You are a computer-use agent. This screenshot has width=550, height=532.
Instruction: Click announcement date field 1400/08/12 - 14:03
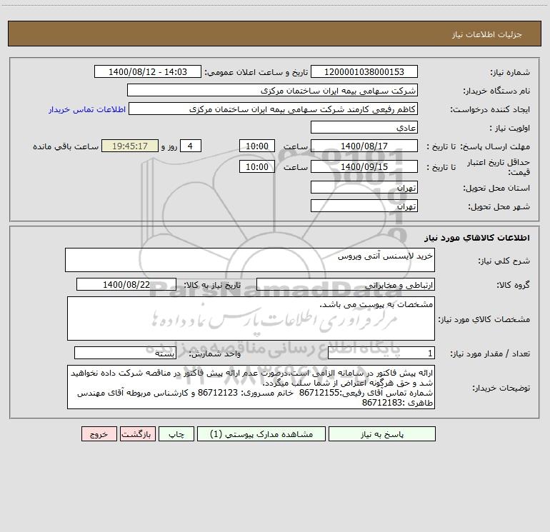coord(148,72)
